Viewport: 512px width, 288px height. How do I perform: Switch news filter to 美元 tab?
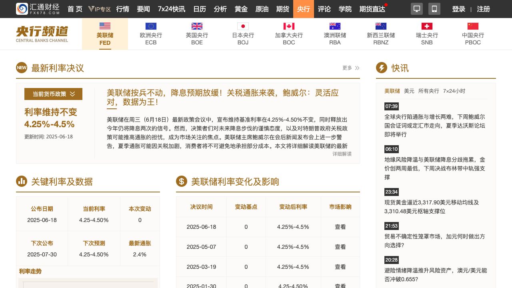(409, 91)
